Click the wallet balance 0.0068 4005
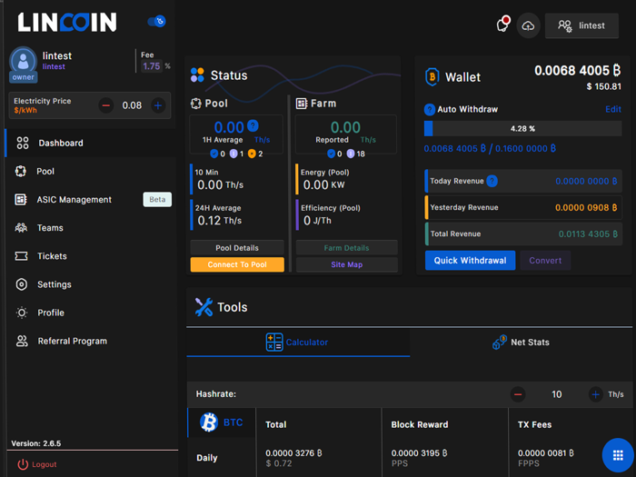The image size is (636, 477). 577,71
